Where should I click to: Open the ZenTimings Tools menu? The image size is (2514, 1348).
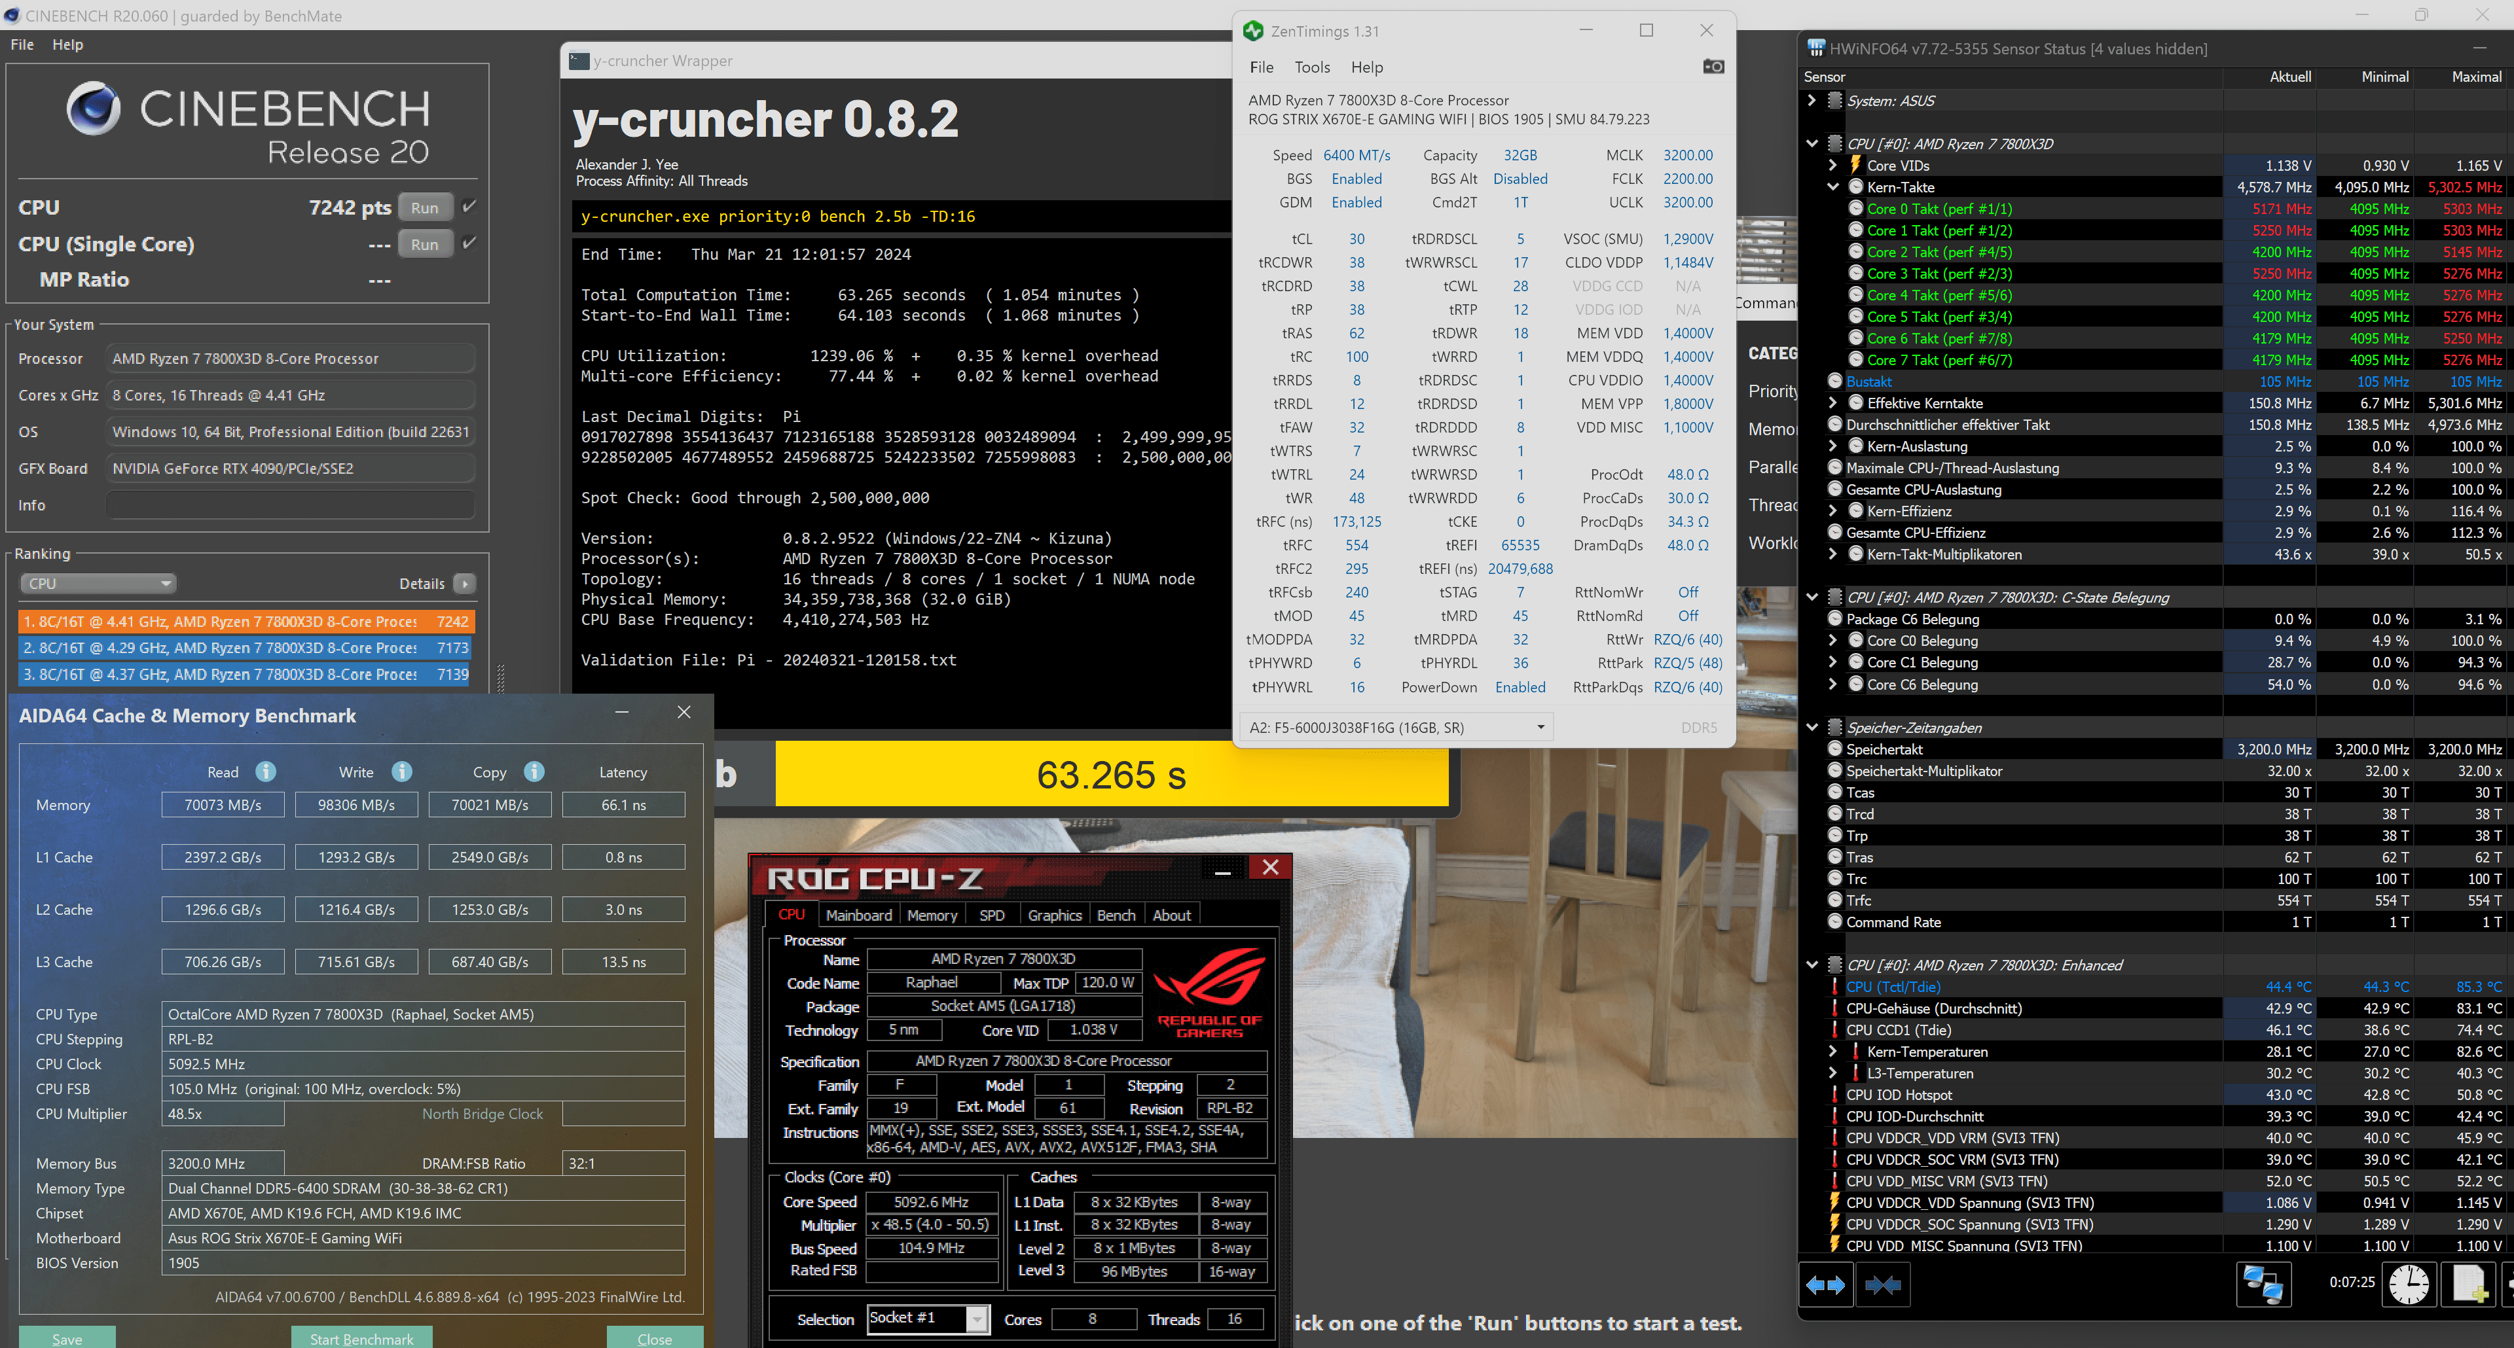[1311, 67]
